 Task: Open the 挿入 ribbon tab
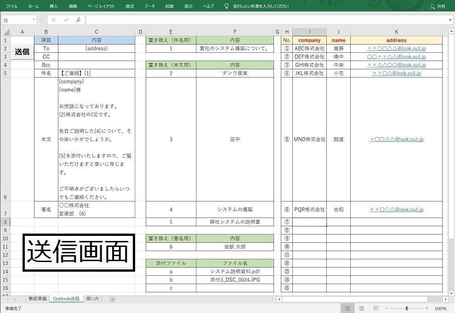point(53,6)
